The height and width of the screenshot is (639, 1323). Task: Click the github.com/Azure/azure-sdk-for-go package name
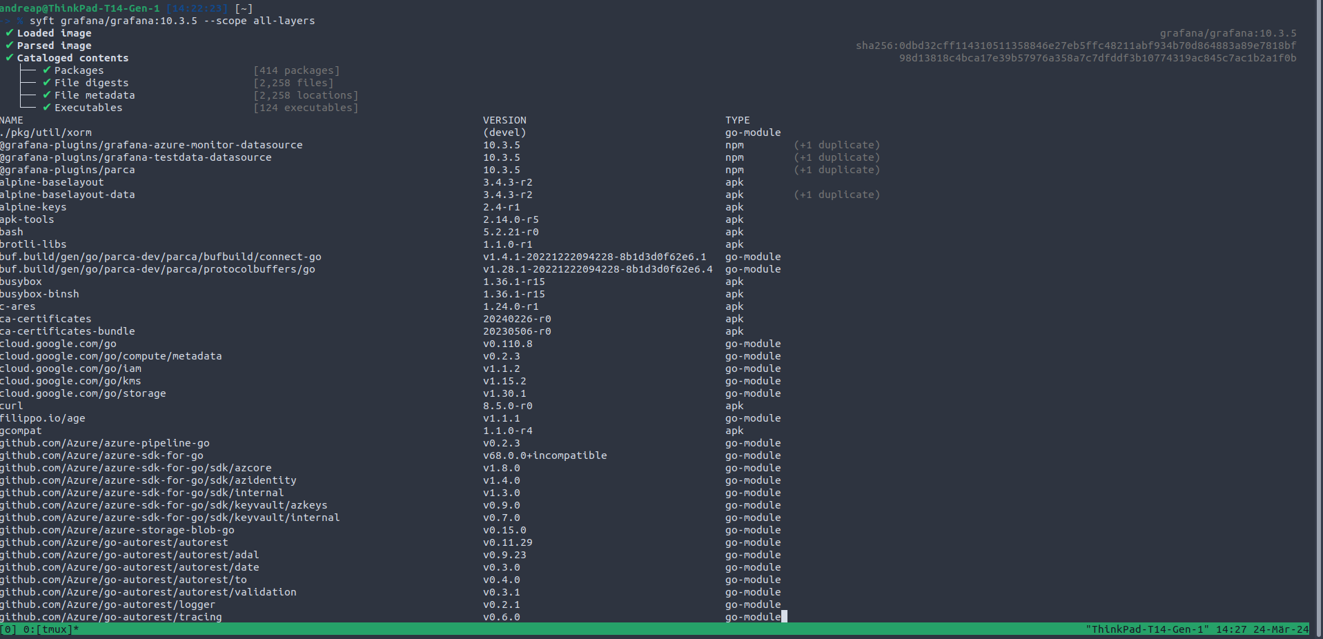click(102, 455)
